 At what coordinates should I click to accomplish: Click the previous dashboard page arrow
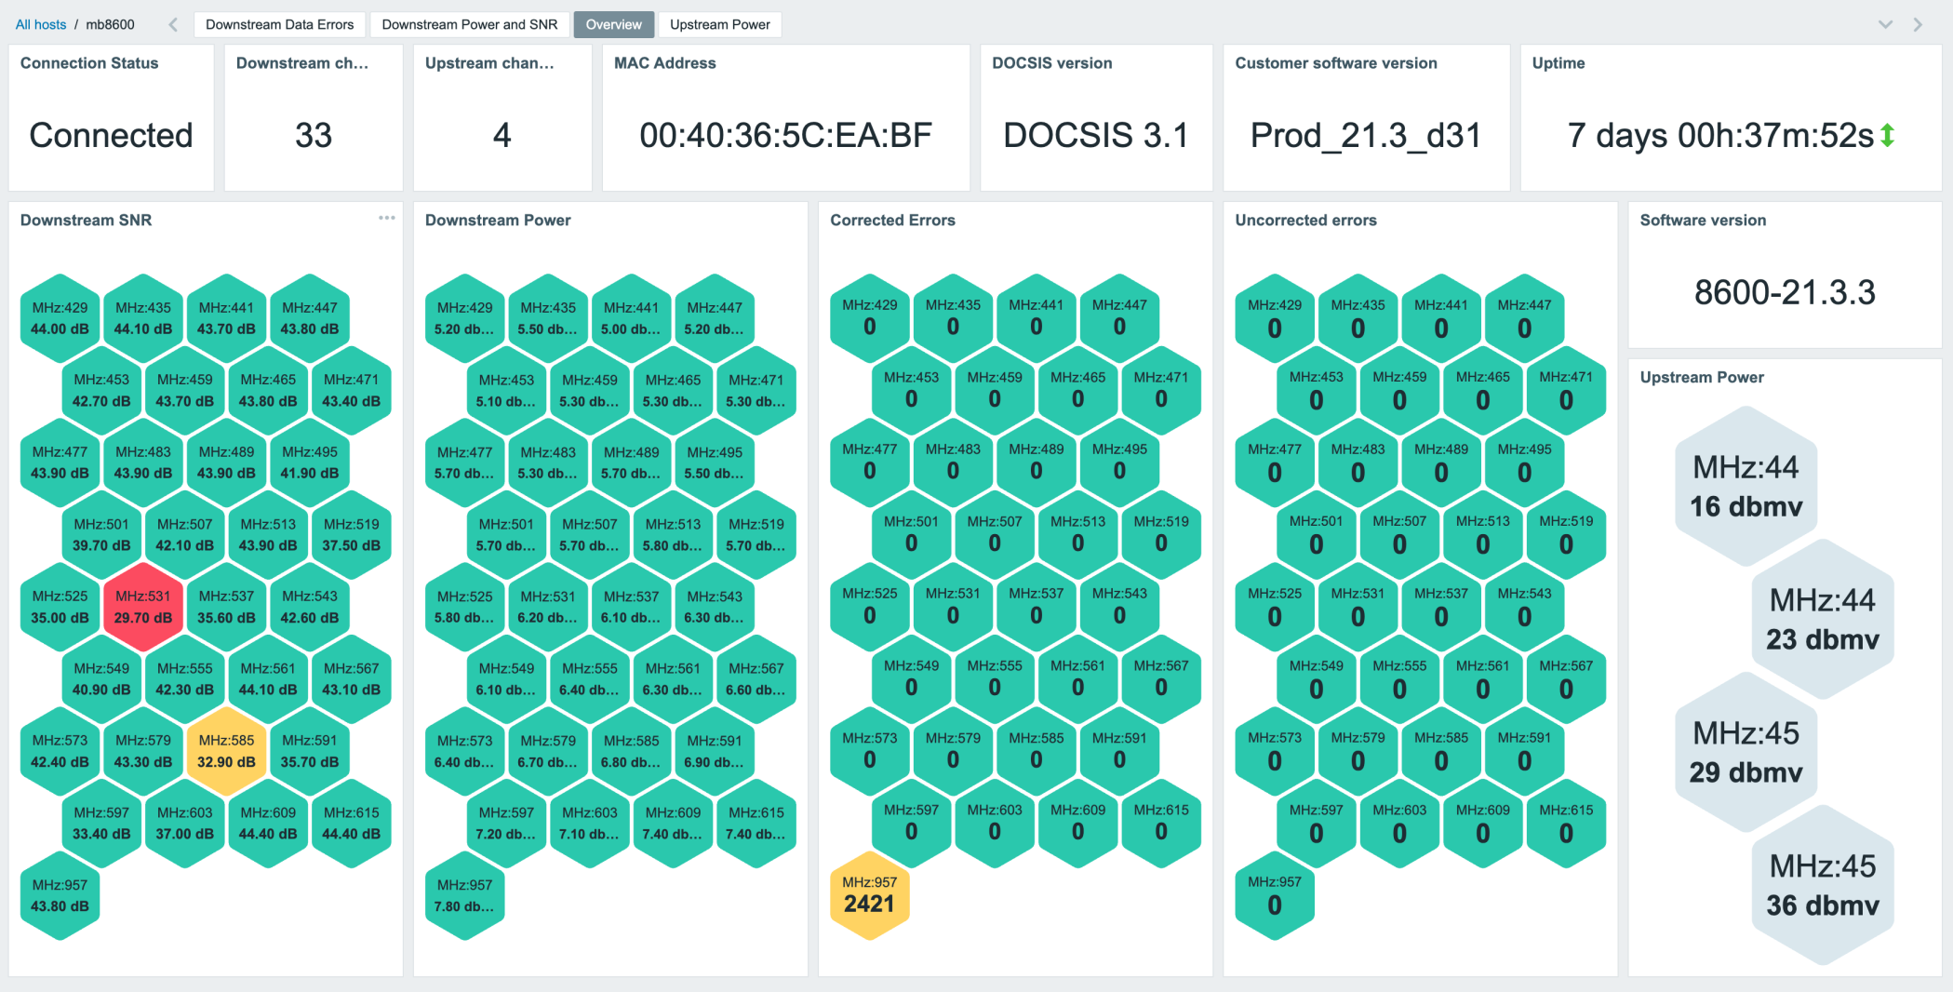pyautogui.click(x=173, y=25)
